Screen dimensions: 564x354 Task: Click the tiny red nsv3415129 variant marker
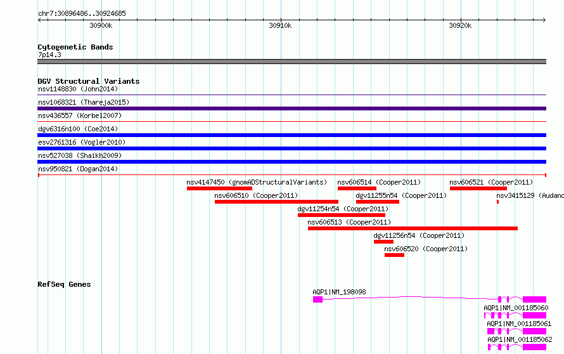[498, 202]
